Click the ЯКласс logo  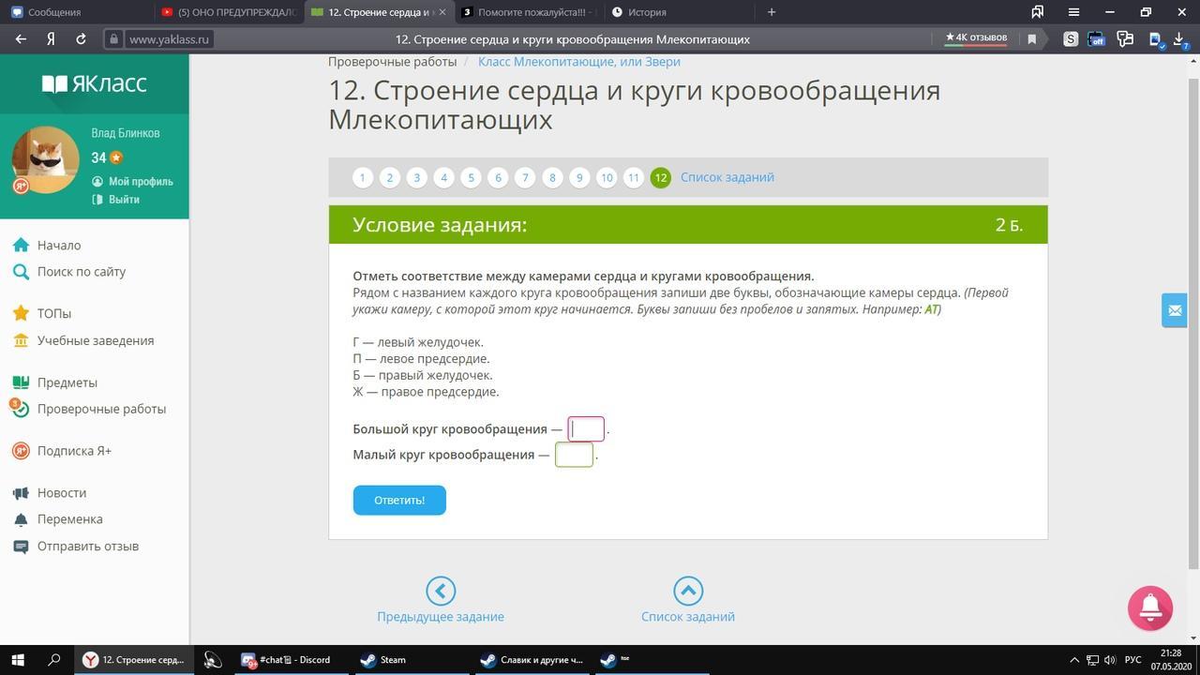pyautogui.click(x=95, y=83)
